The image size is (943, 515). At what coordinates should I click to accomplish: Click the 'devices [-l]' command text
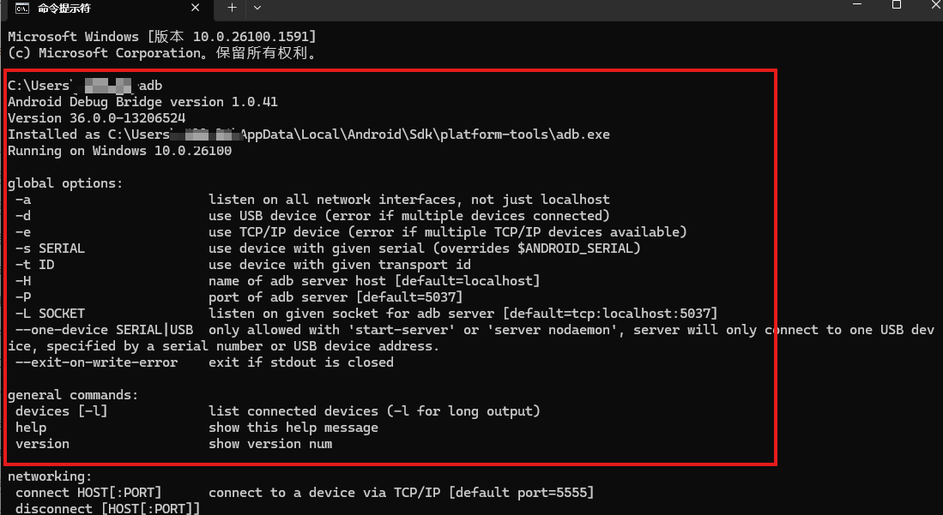[x=61, y=411]
